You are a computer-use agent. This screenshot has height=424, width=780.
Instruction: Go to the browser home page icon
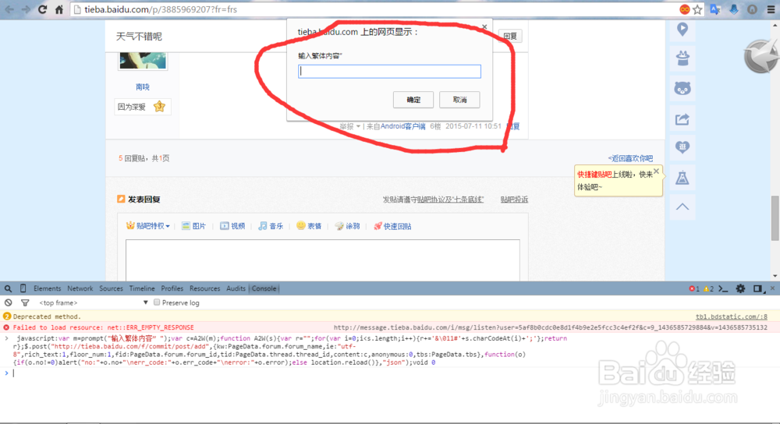pos(58,9)
